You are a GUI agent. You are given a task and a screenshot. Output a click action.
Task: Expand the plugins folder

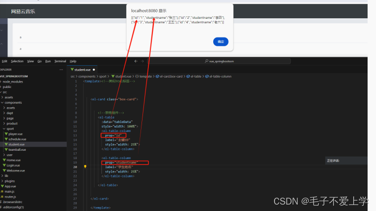coord(9,181)
